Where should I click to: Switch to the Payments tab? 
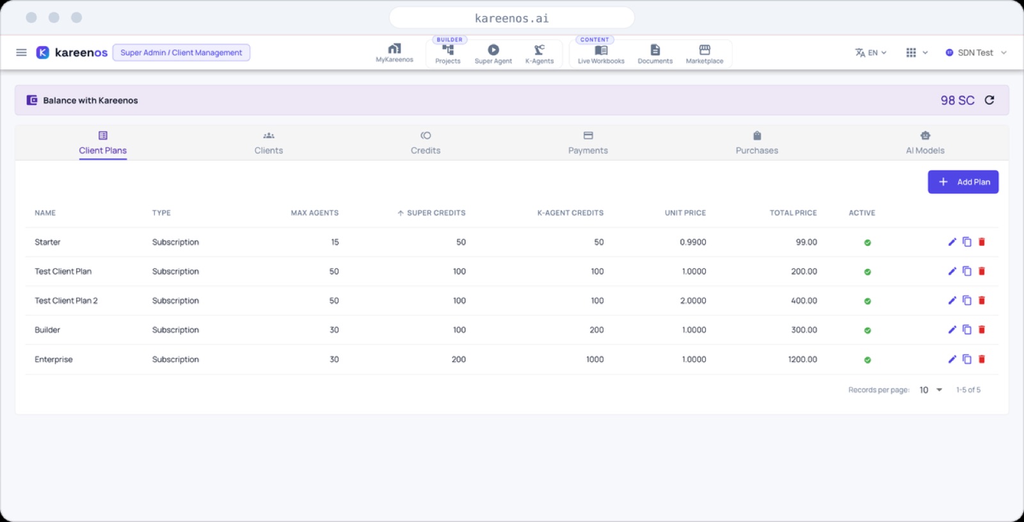click(x=588, y=143)
